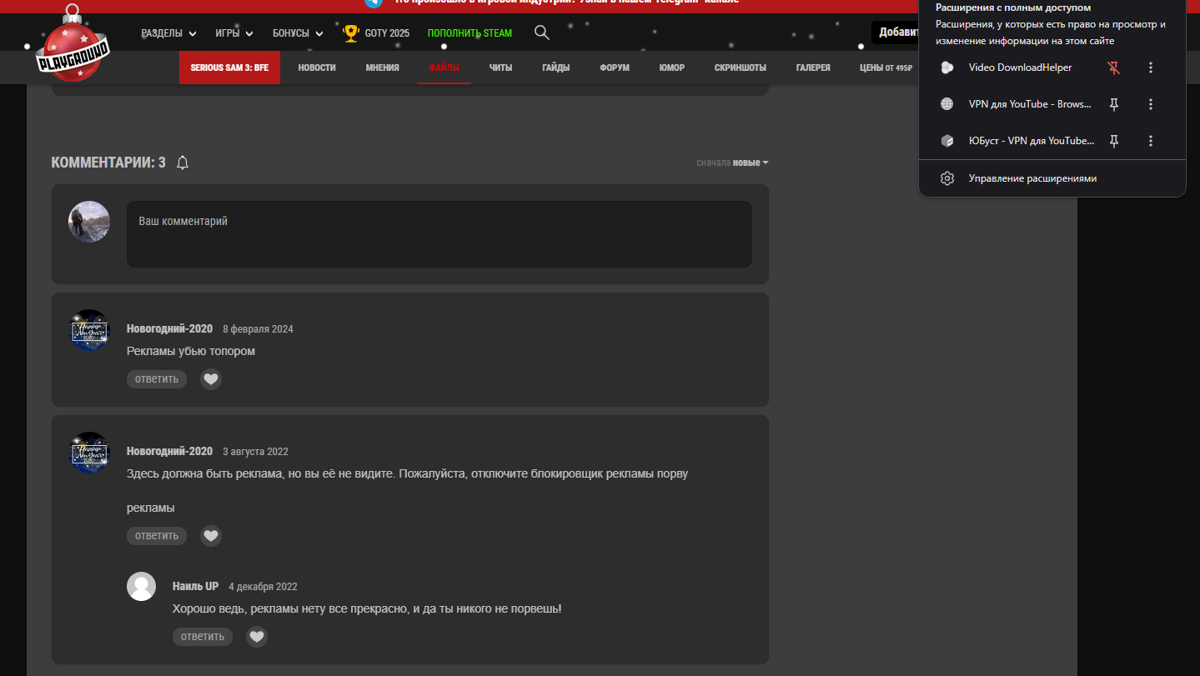Click "Расширения с полным доступом" heading

(x=1013, y=8)
